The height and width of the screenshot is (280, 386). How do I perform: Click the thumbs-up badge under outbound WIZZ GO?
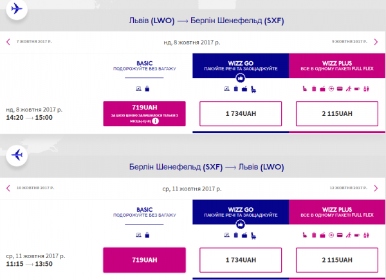pyautogui.click(x=241, y=79)
